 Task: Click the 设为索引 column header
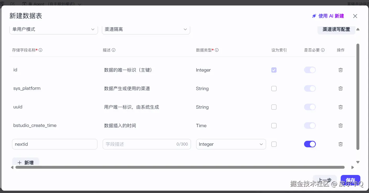pyautogui.click(x=279, y=50)
